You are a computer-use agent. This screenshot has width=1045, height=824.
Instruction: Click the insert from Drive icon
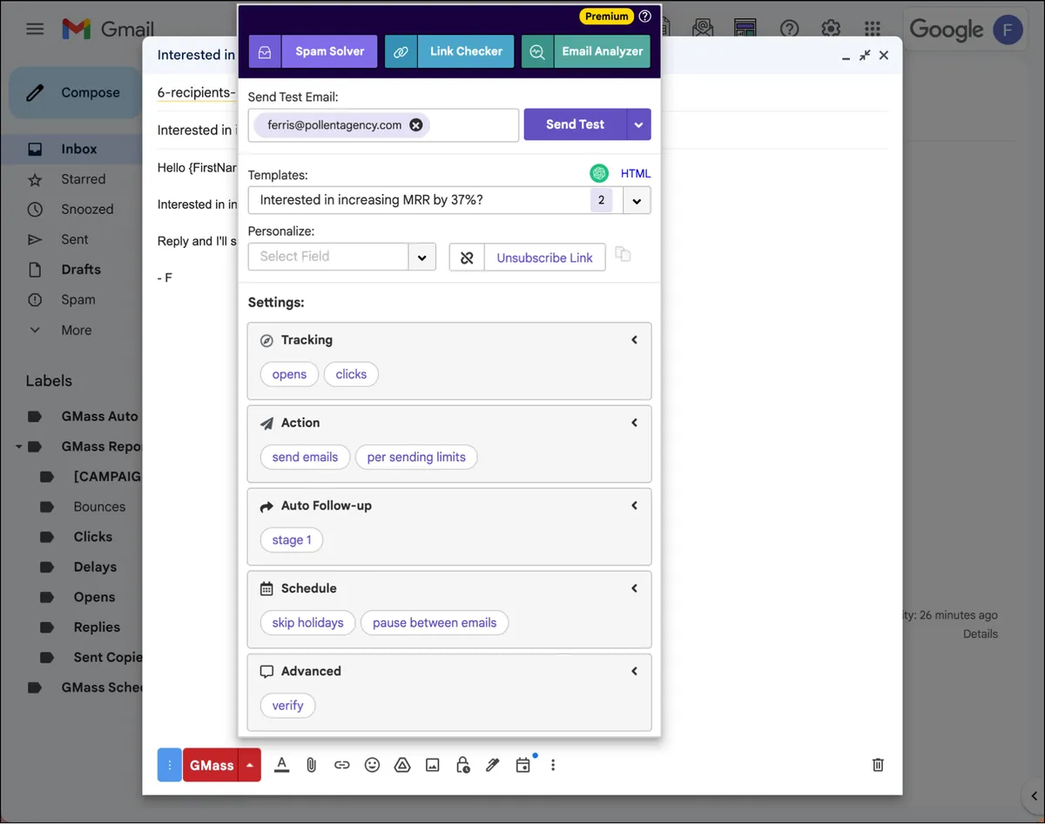pos(402,765)
